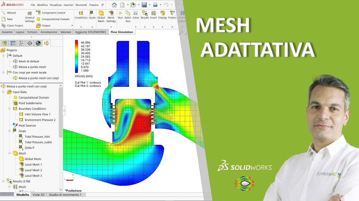Open the File menu

click(x=33, y=5)
